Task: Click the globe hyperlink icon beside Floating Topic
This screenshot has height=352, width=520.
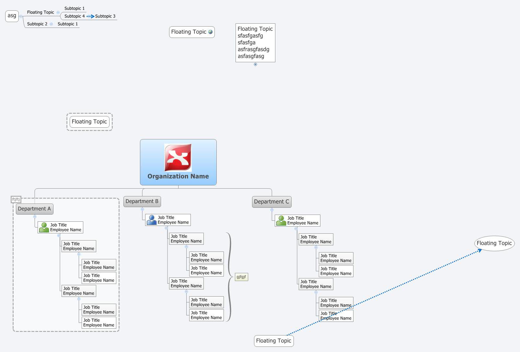Action: [211, 32]
